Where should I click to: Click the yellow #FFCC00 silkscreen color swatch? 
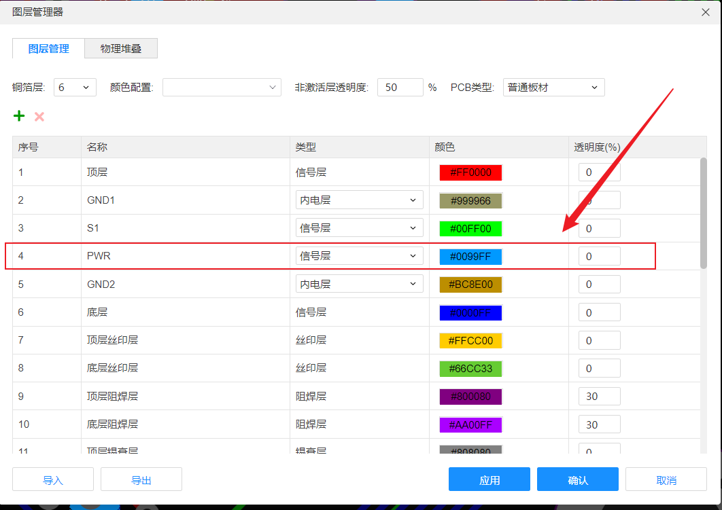point(470,341)
